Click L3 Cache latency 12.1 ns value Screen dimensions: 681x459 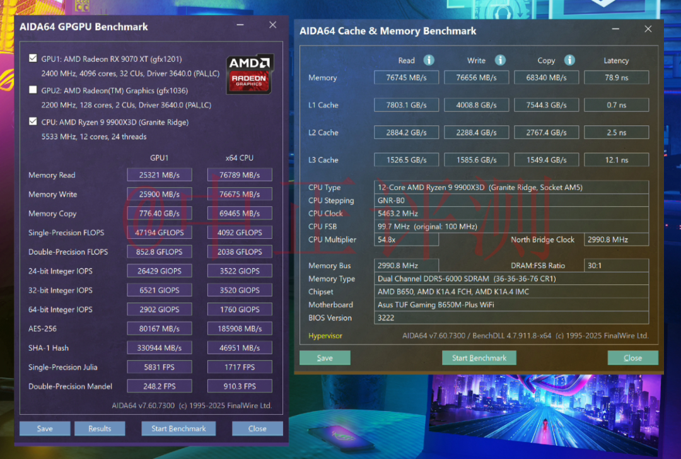pos(617,160)
